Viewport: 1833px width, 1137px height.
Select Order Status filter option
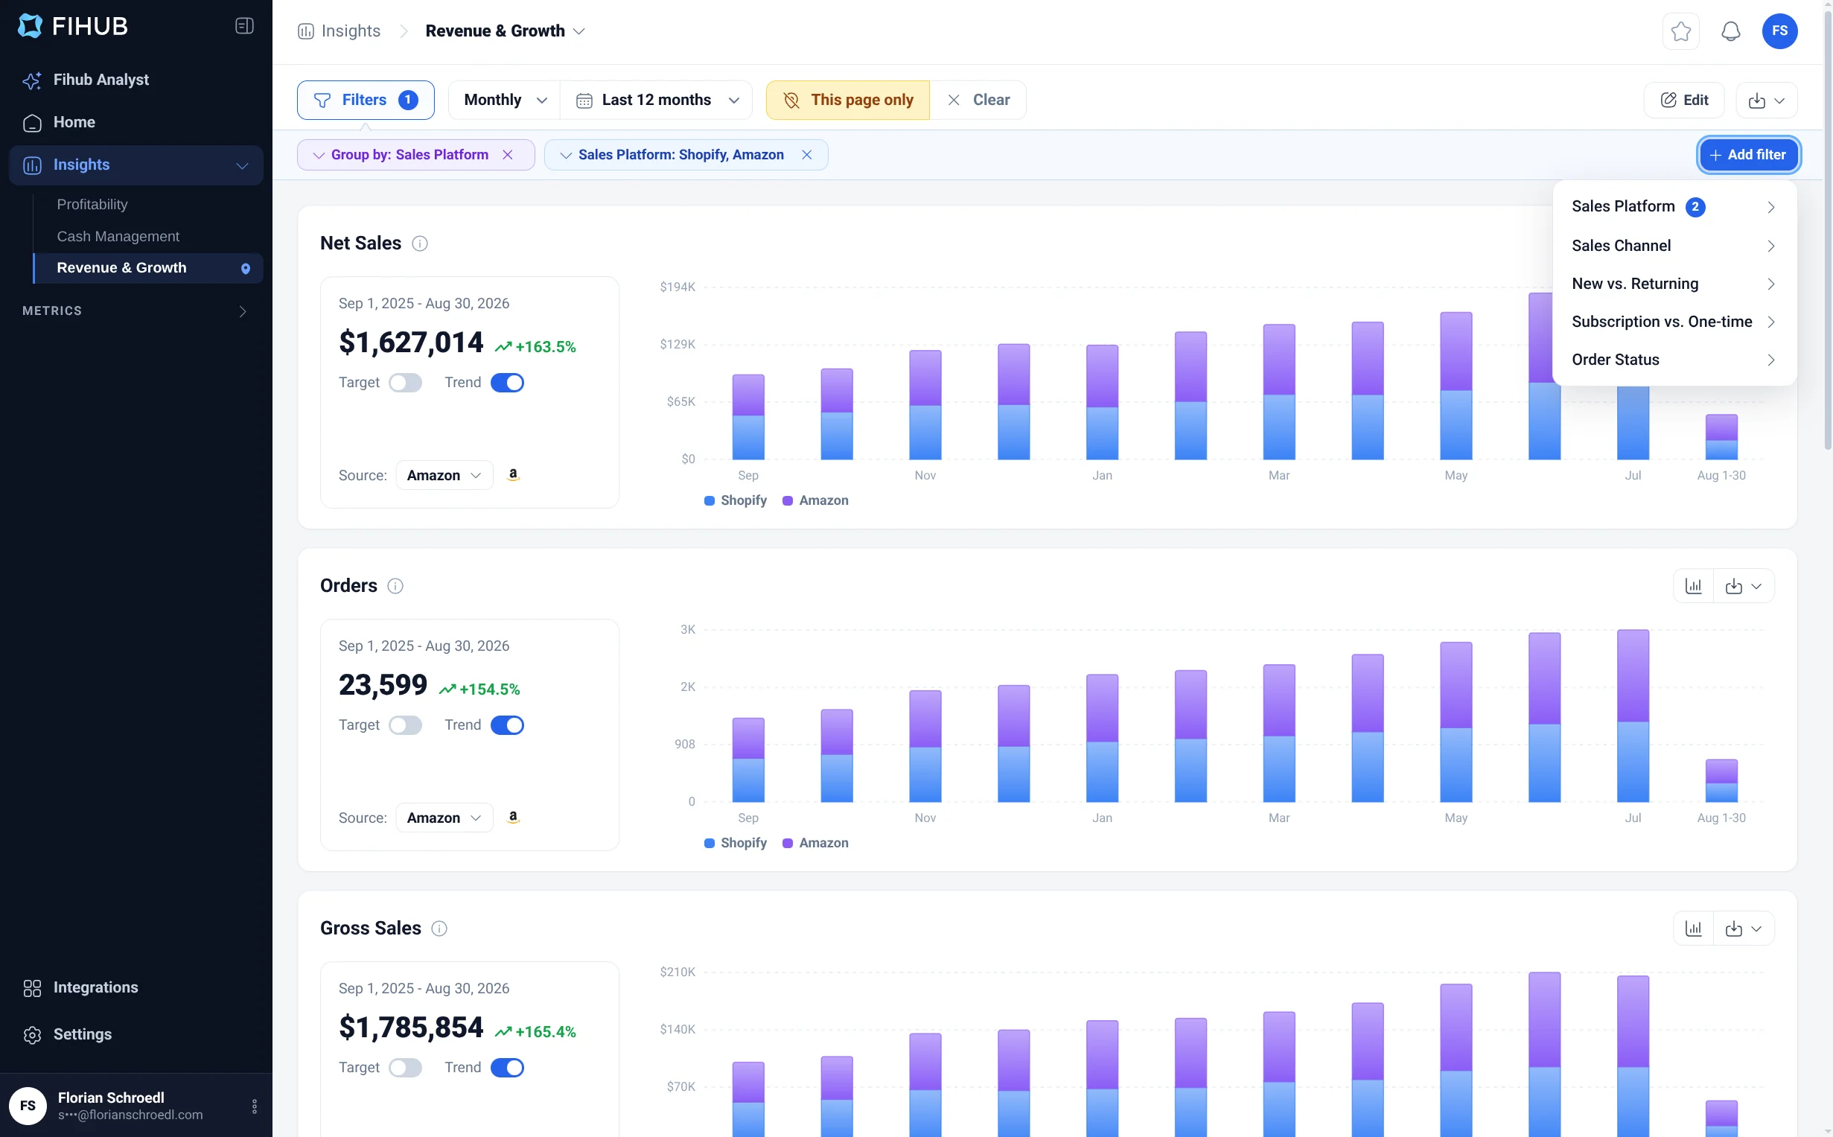[1674, 360]
